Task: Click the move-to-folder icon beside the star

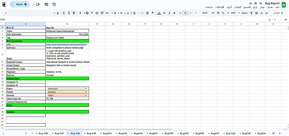Action: [255, 3]
